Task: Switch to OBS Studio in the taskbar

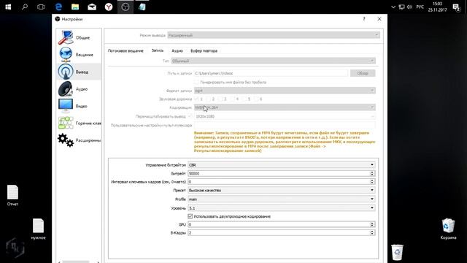Action: [126, 7]
